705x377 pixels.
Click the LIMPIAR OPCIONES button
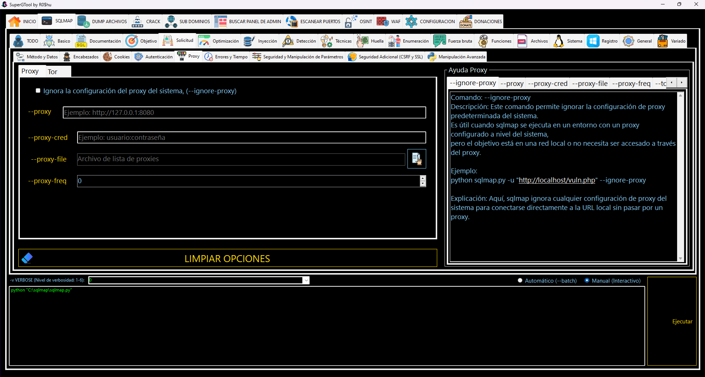[x=228, y=258]
